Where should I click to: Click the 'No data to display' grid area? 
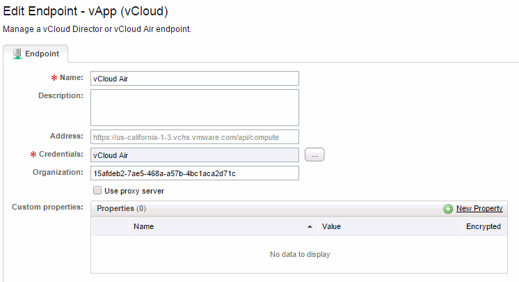(x=299, y=254)
